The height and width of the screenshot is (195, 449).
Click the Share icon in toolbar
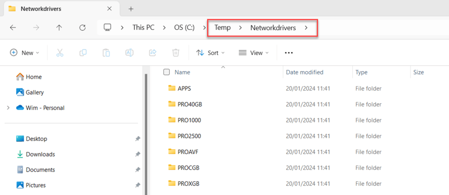tap(153, 53)
